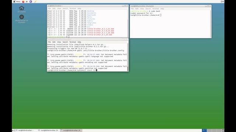
Task: Click the Templates directory entry in listing
Action: 91,23
